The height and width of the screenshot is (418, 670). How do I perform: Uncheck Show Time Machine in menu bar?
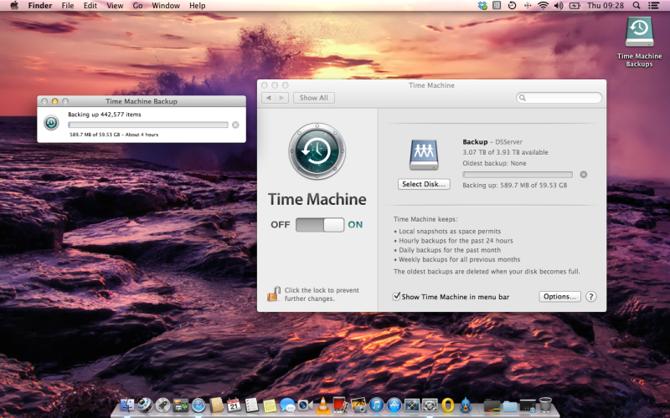pyautogui.click(x=396, y=296)
